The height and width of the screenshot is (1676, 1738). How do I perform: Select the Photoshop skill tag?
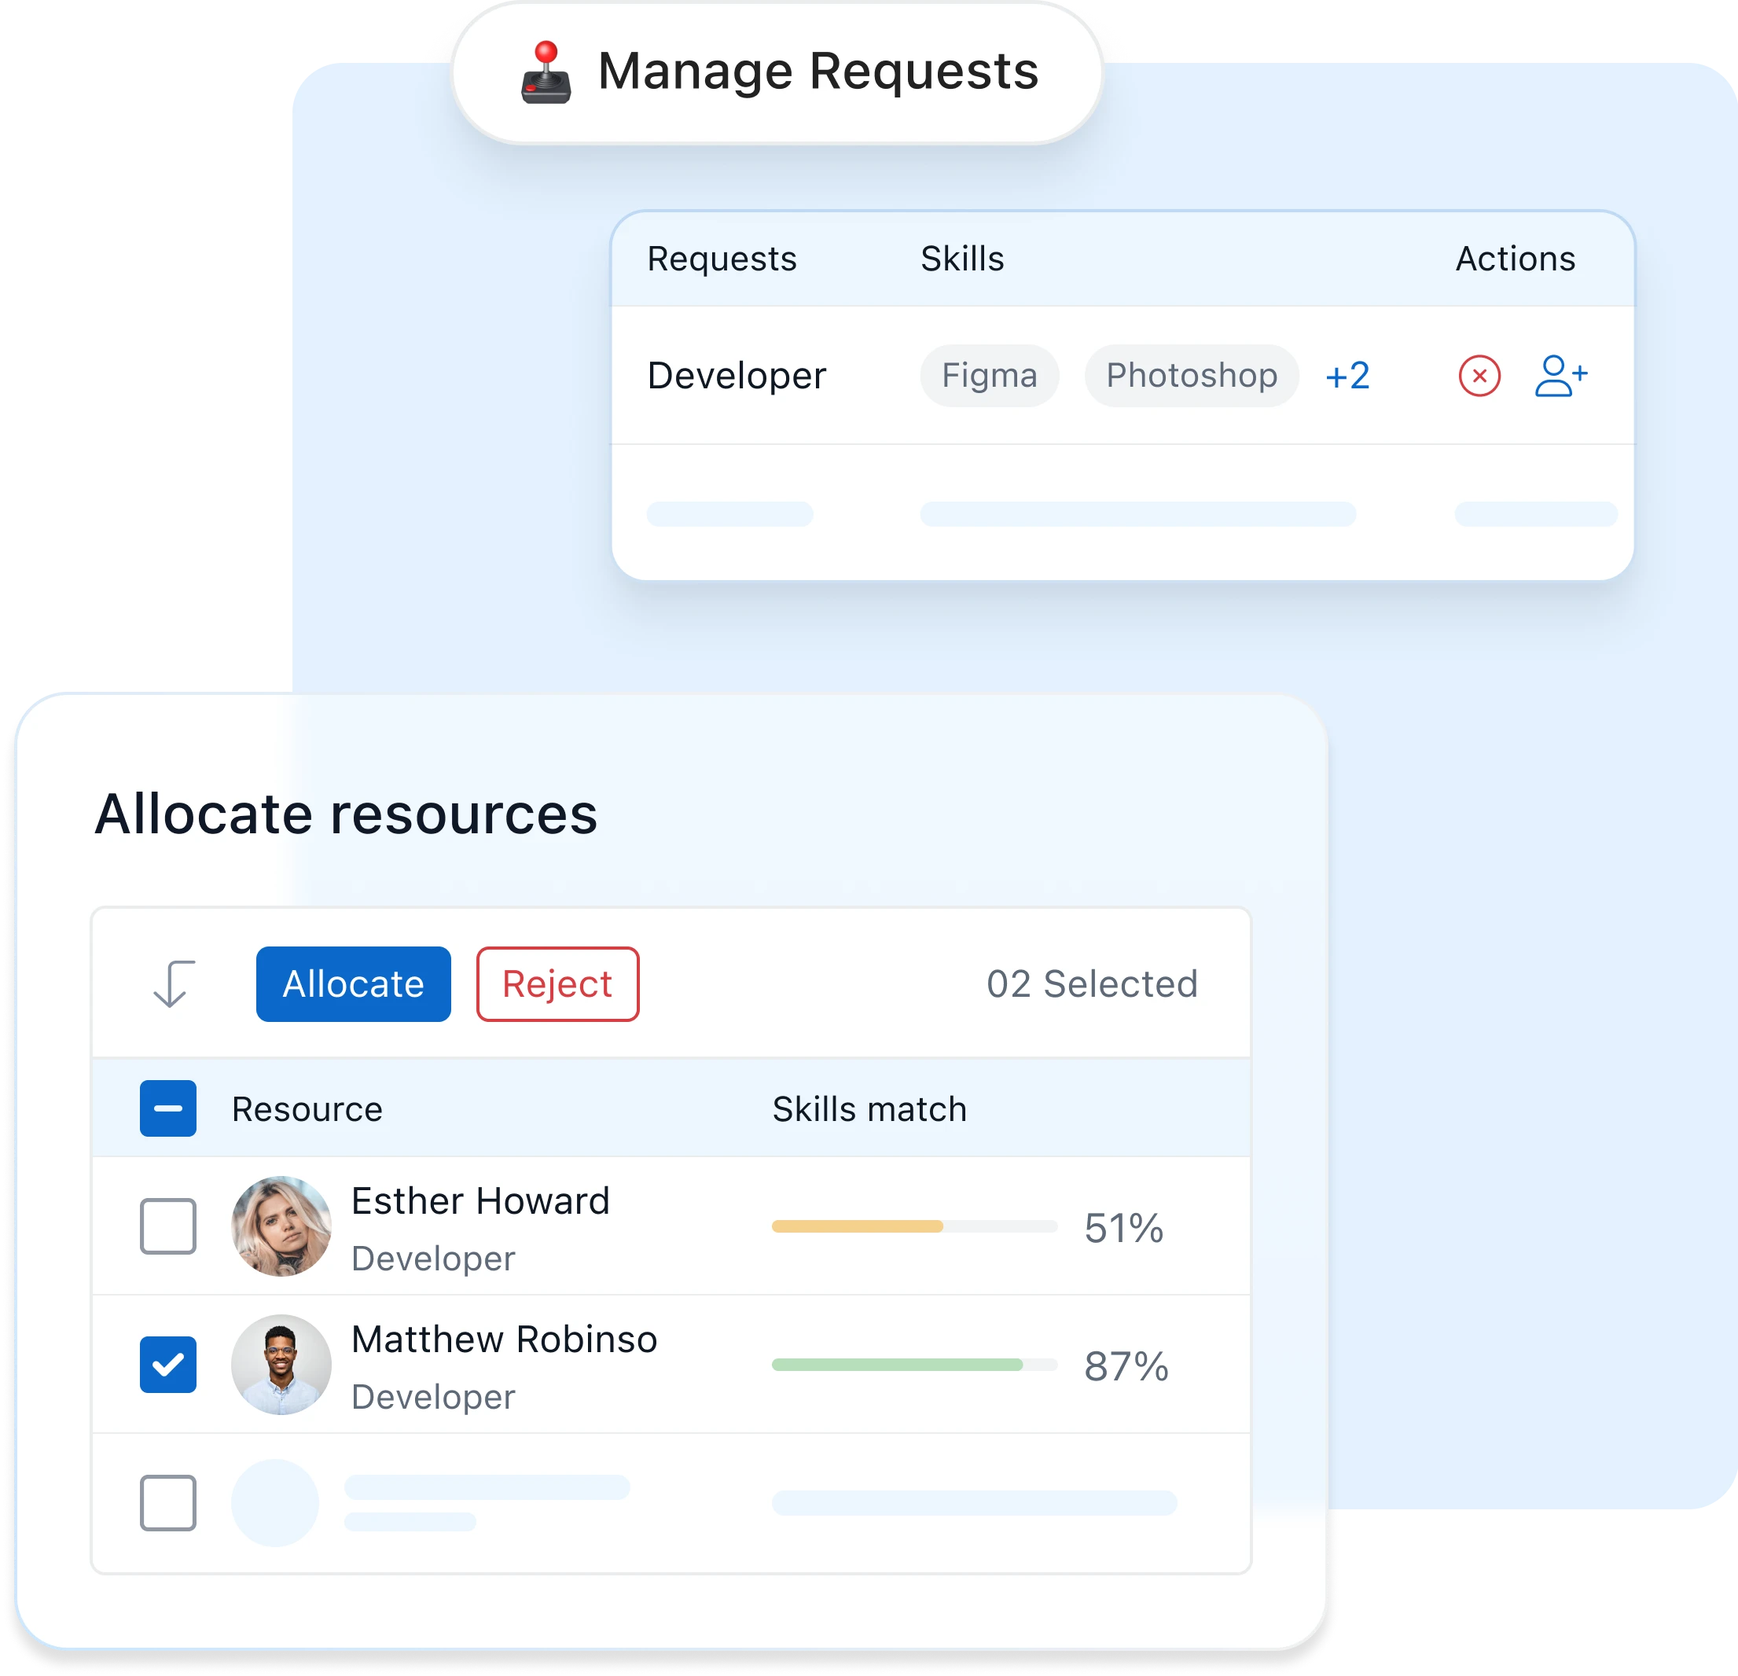point(1191,376)
